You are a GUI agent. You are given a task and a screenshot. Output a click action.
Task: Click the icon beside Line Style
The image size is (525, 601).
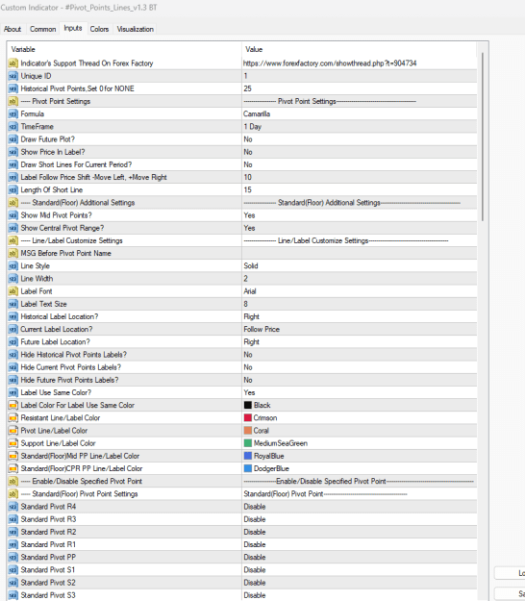click(x=13, y=265)
